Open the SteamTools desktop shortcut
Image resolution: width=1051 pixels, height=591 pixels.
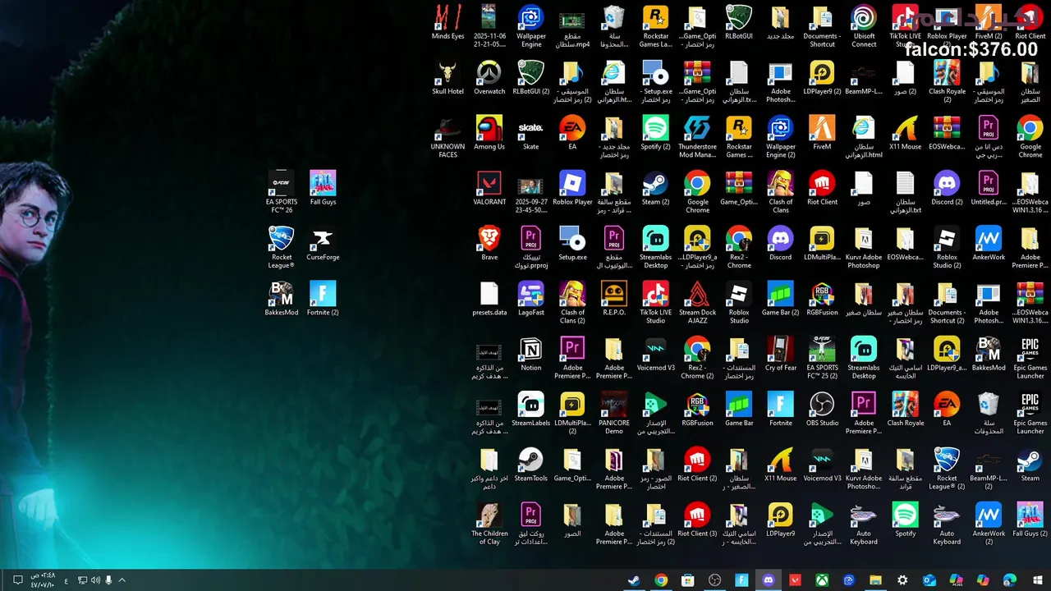point(530,464)
